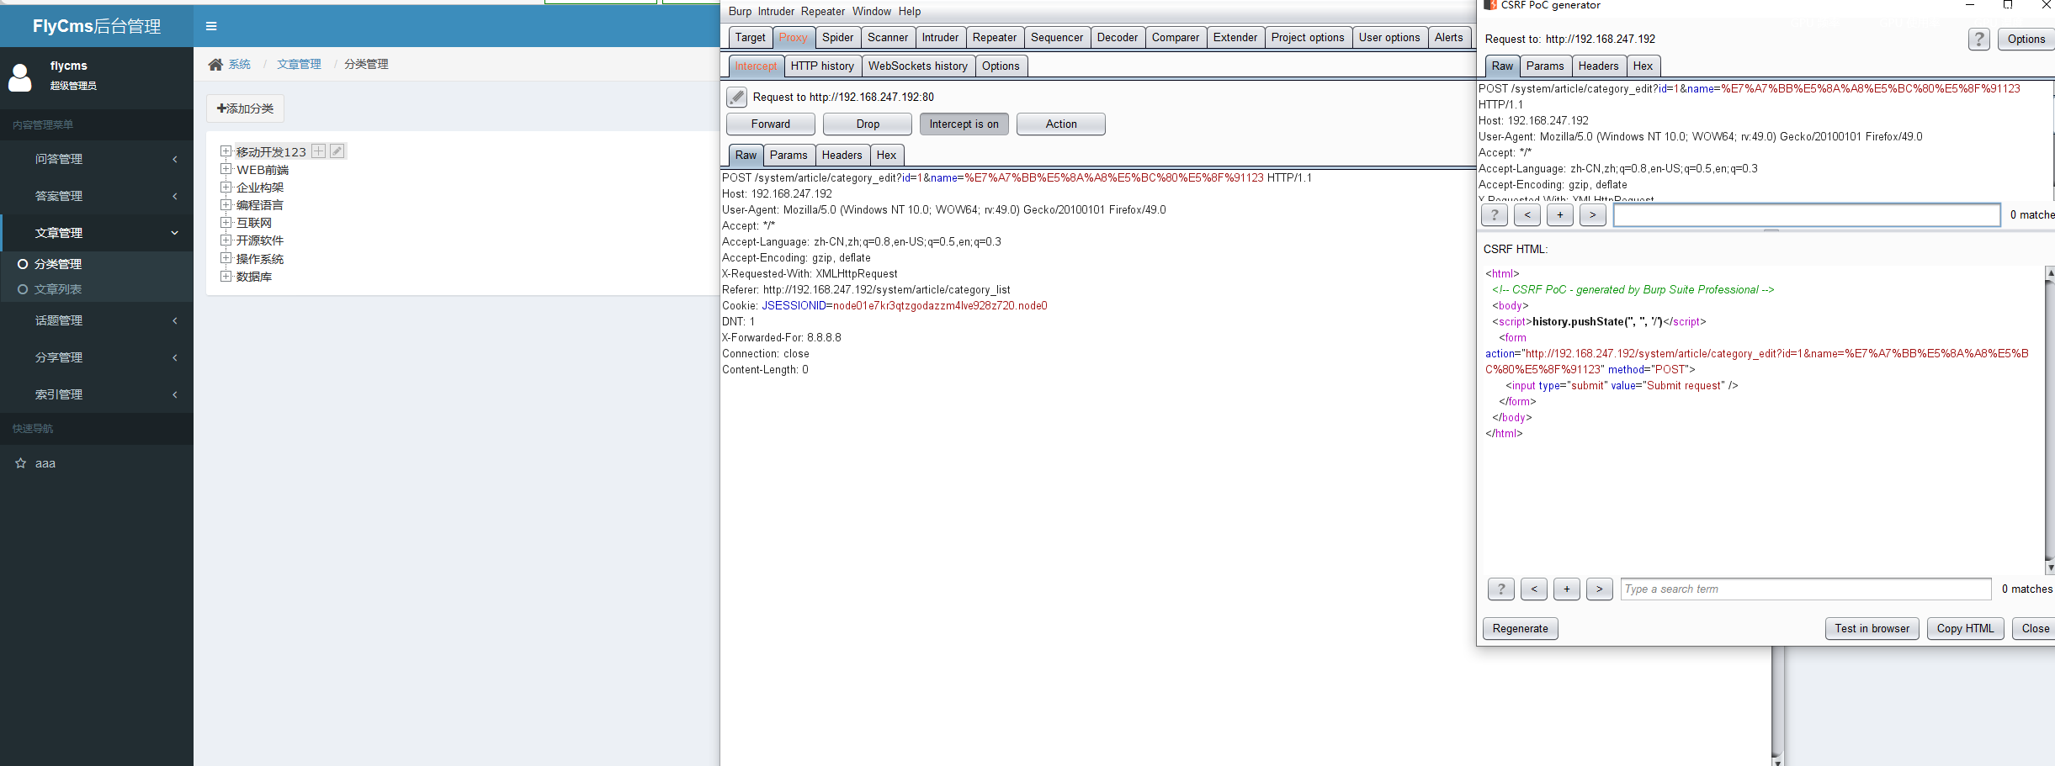Viewport: 2055px width, 766px height.
Task: Click the star icon next to aaa
Action: click(x=21, y=463)
